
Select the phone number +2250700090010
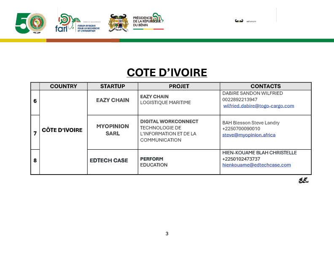click(241, 129)
